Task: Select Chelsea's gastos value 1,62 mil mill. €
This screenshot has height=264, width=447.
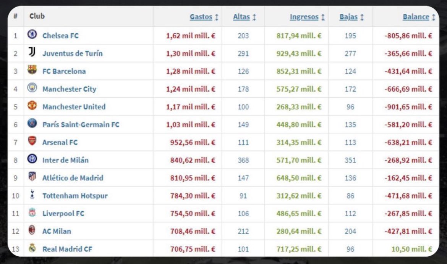Action: point(191,35)
